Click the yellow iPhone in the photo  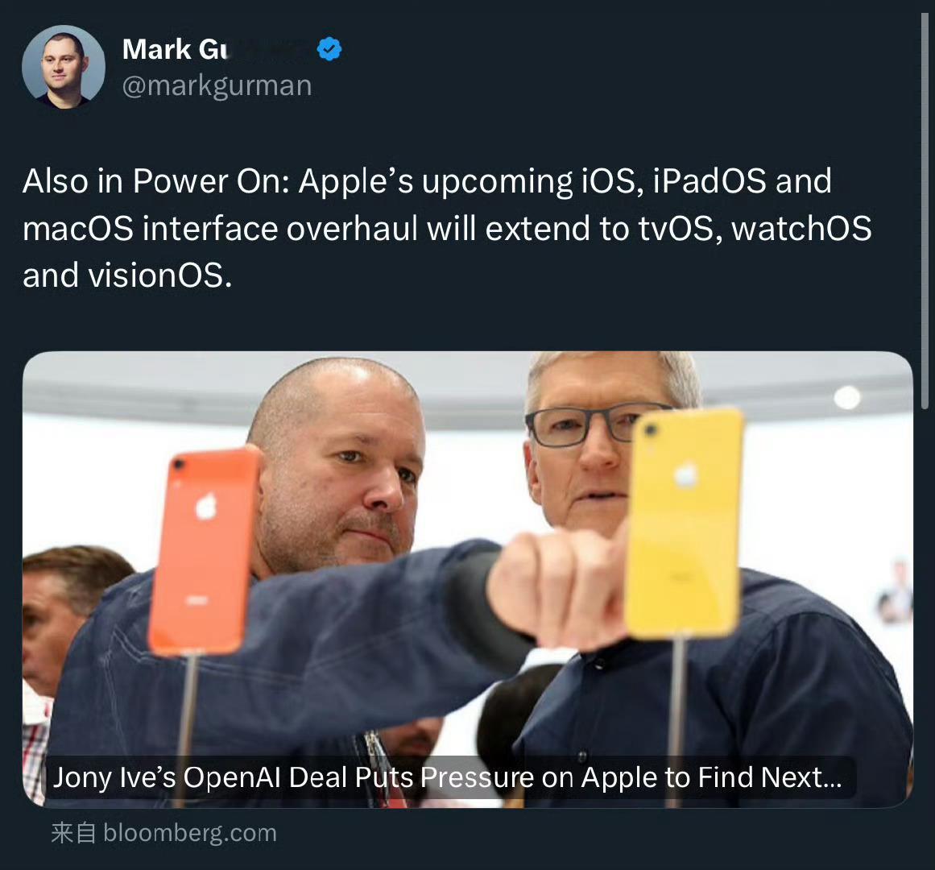684,523
